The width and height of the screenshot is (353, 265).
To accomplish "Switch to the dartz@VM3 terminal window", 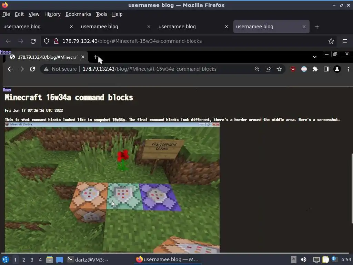I will [88, 259].
